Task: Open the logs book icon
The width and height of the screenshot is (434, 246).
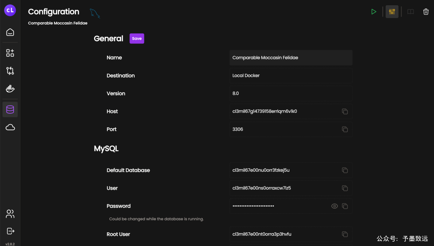Action: pyautogui.click(x=411, y=12)
